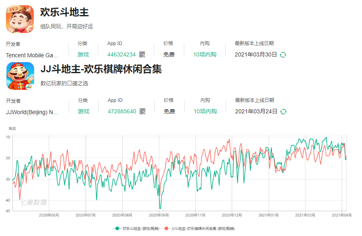This screenshot has height=236, width=362.
Task: Show QR code for App ID 446324234
Action: tap(142, 54)
